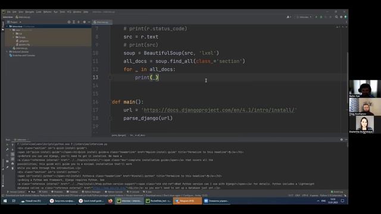
Task: Click parse_django breadcrumb below editor
Action: (118, 135)
